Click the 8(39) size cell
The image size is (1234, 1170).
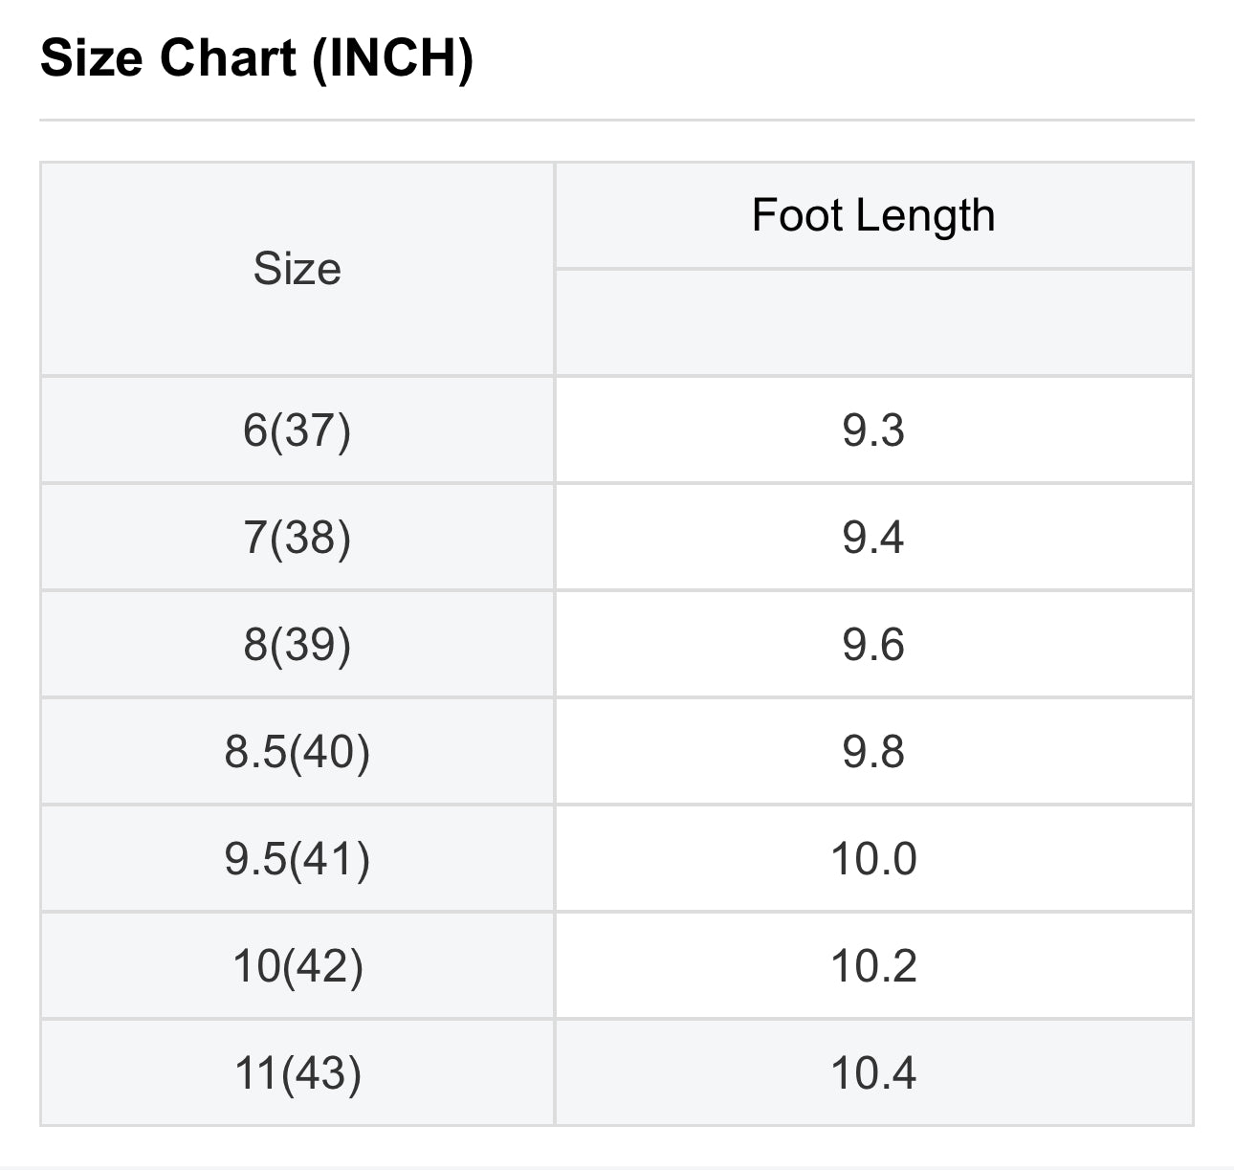297,644
